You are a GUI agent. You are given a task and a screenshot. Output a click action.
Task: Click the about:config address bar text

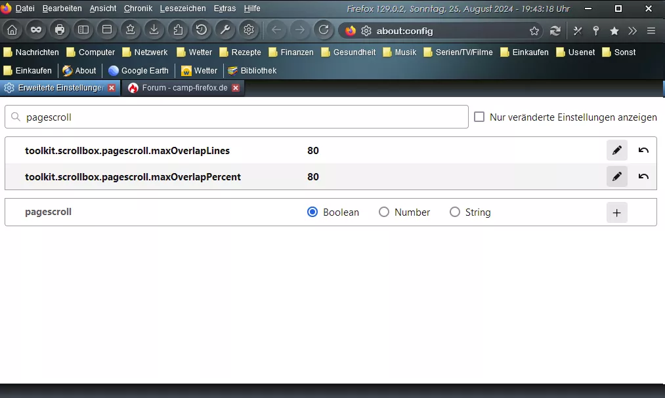pos(404,31)
